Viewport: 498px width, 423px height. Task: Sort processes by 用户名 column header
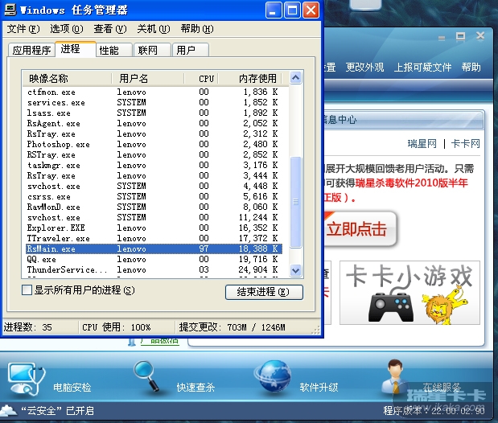point(148,79)
